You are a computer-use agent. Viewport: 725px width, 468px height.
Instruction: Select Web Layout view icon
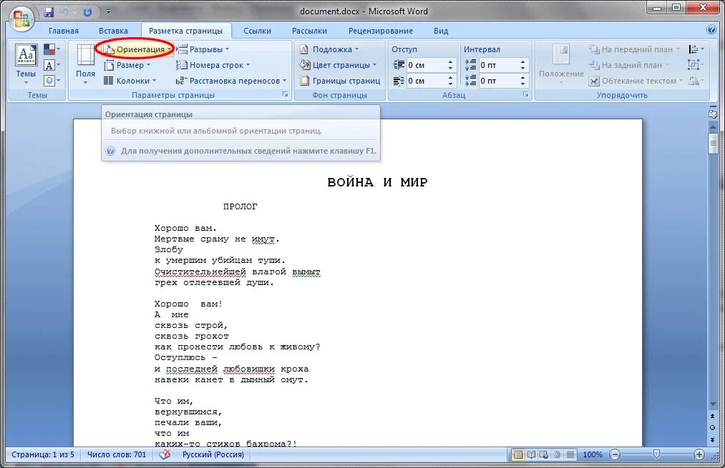tap(544, 454)
